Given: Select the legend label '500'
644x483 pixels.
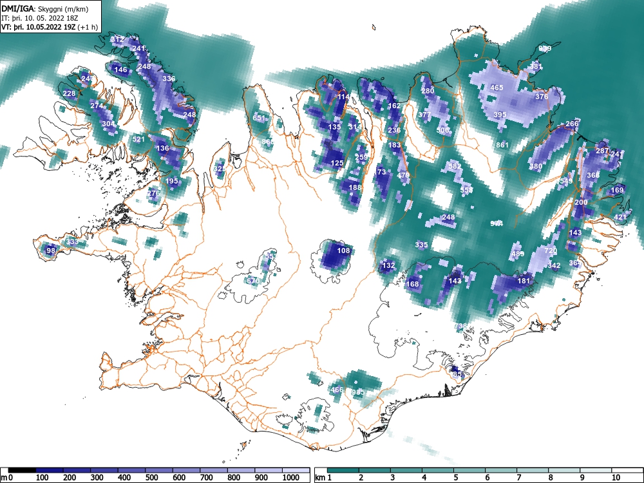Looking at the screenshot, I should pos(151,478).
